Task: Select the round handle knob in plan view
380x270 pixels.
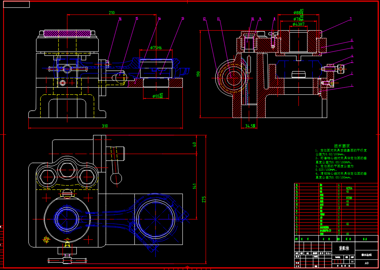Action: click(x=116, y=178)
